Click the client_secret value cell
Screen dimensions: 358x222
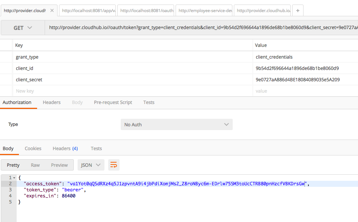click(298, 79)
